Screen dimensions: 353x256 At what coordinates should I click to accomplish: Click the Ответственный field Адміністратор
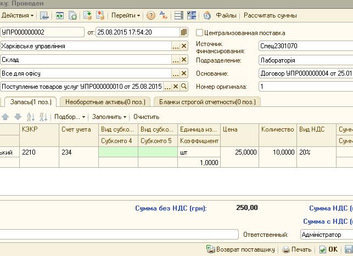click(327, 235)
